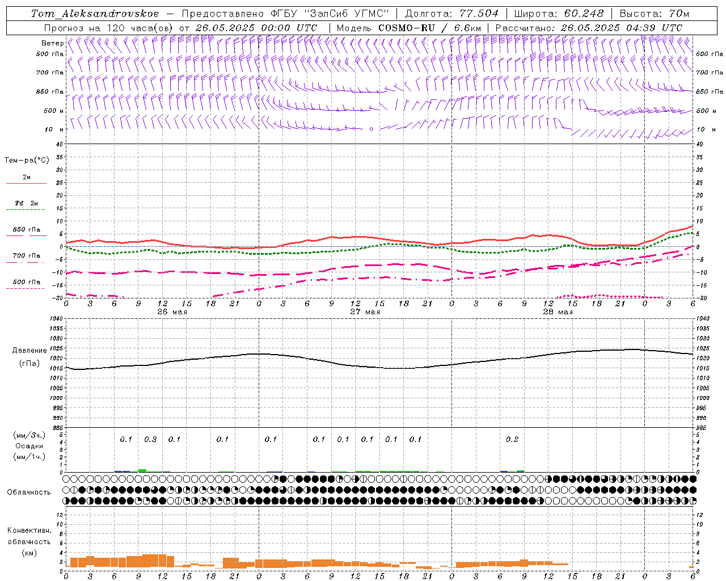Click the dashed green Td 2м legend line
Image resolution: width=726 pixels, height=581 pixels.
point(25,210)
